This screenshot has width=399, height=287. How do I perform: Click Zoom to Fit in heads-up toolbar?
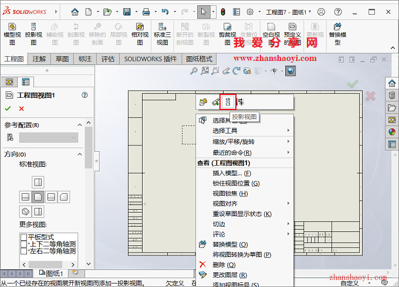[x=205, y=71]
